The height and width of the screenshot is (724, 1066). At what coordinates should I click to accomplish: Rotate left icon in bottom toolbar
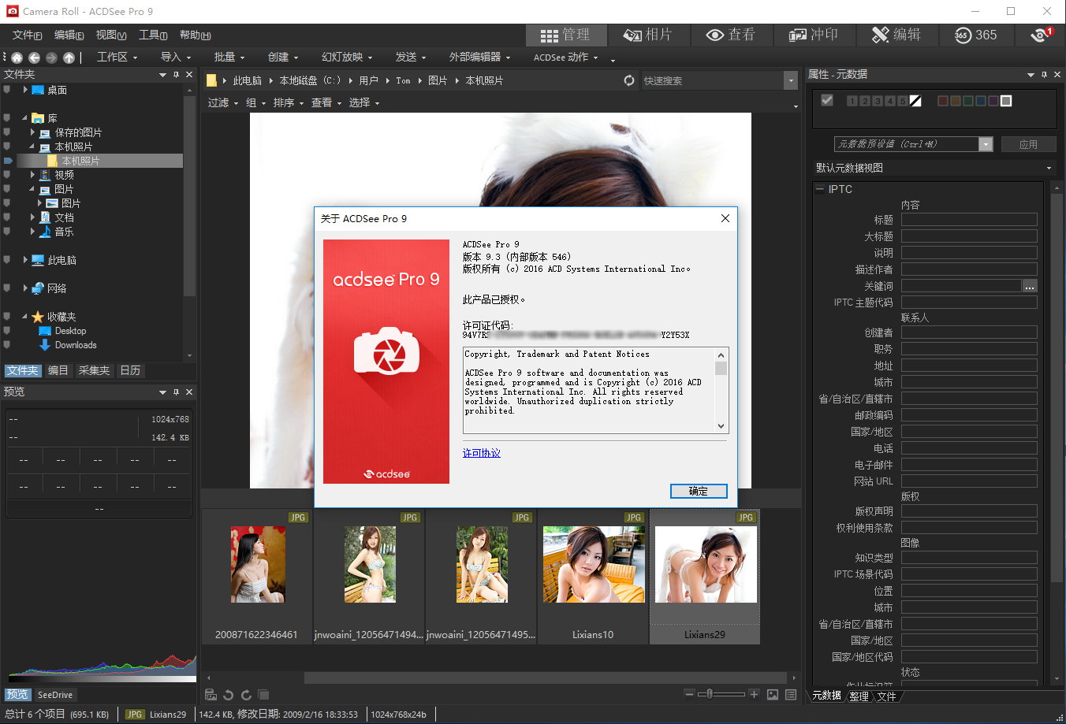pos(229,695)
